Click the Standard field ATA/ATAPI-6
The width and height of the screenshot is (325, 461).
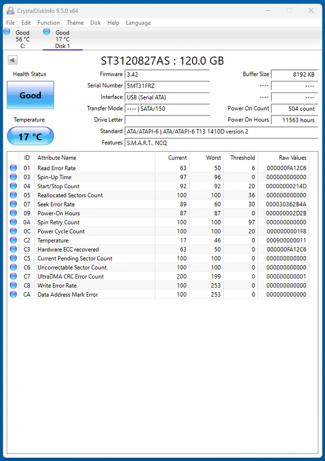coord(221,132)
